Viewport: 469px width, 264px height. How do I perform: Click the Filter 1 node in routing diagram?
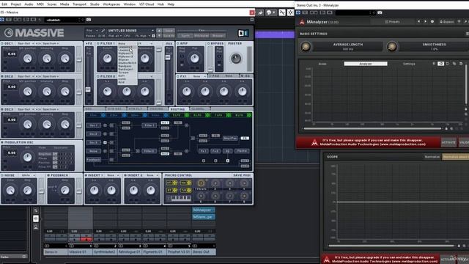pos(149,125)
